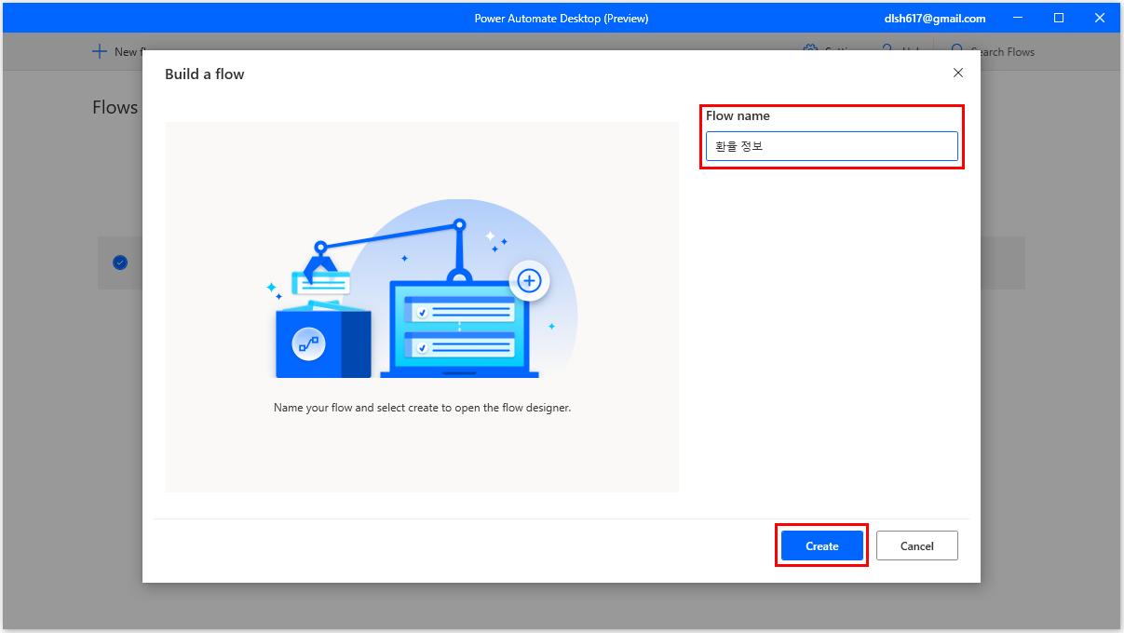Image resolution: width=1124 pixels, height=633 pixels.
Task: Click account dlsh617@gmail.com in title bar
Action: 935,18
